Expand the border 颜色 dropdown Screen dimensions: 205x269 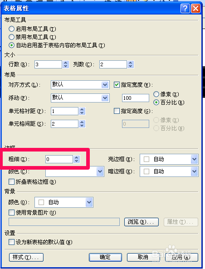75,171
